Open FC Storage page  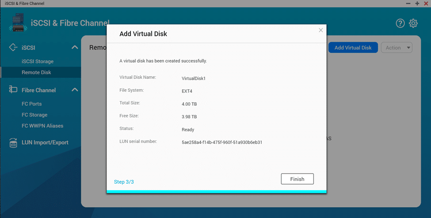coord(34,115)
